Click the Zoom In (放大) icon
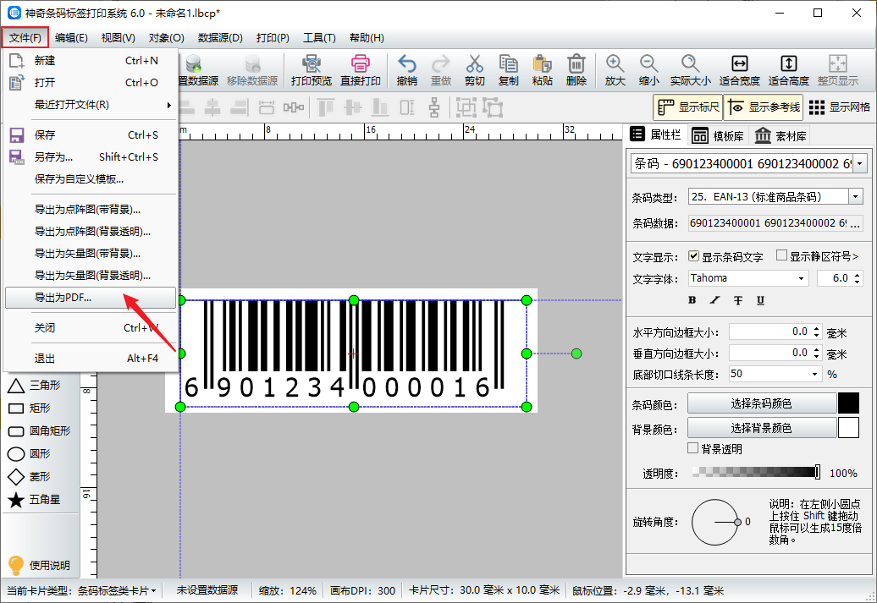The width and height of the screenshot is (877, 603). (x=615, y=70)
